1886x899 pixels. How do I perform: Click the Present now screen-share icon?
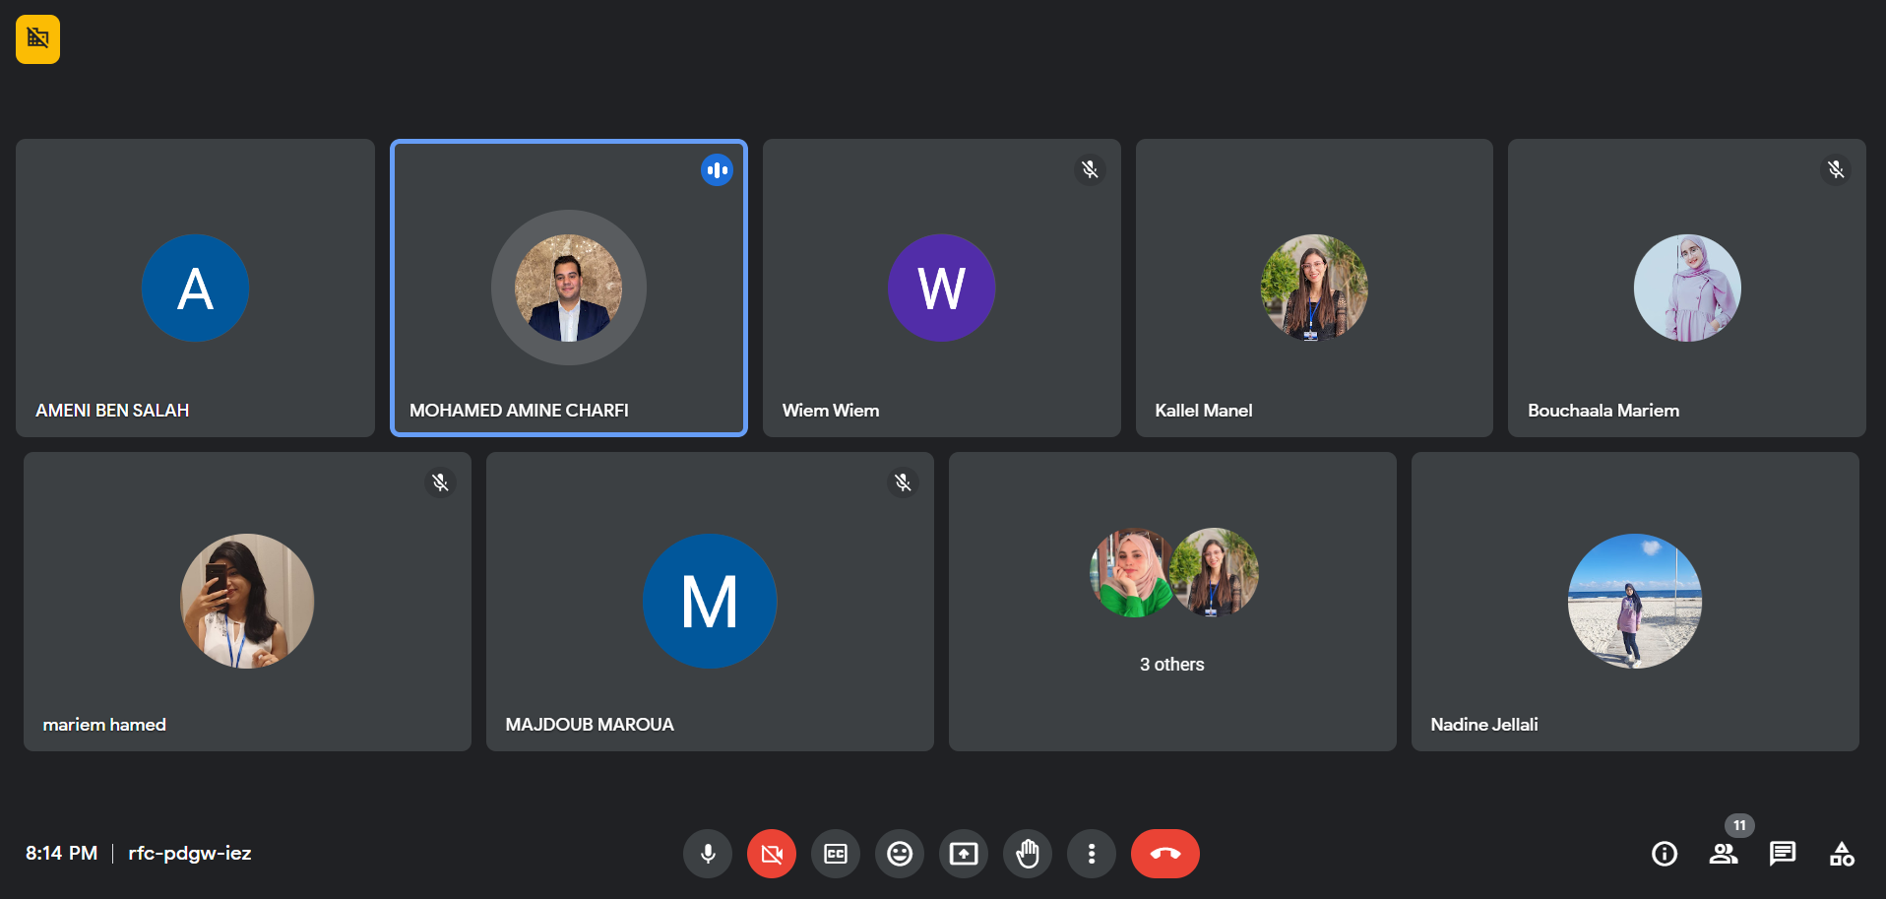(x=964, y=854)
